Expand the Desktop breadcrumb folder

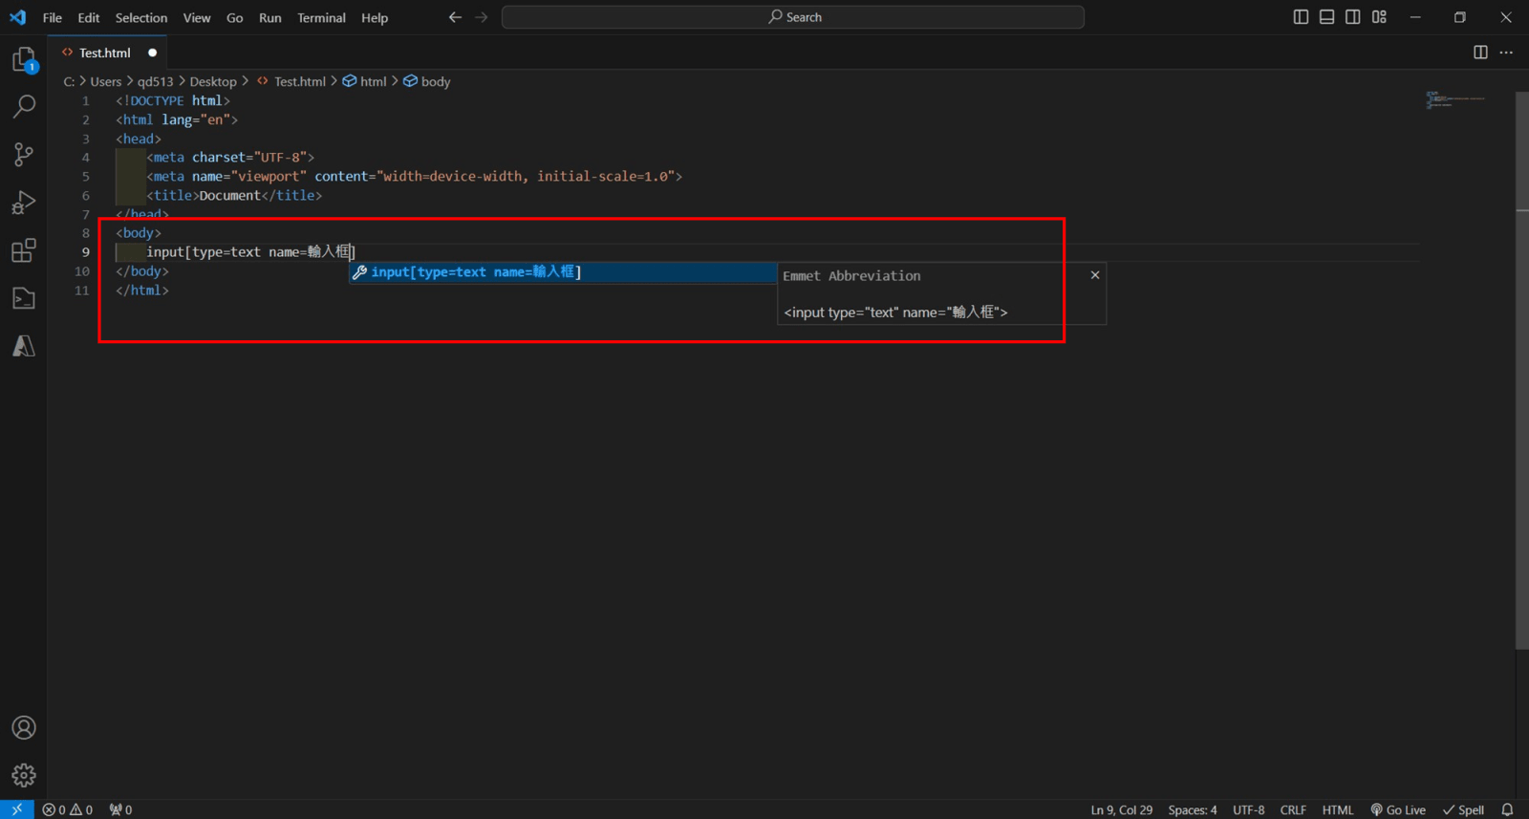click(x=213, y=81)
